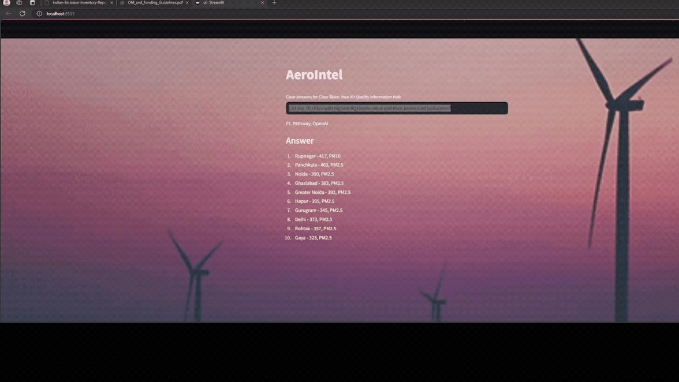This screenshot has height=382, width=679.
Task: Open the workspaces icon in title bar
Action: 19,3
